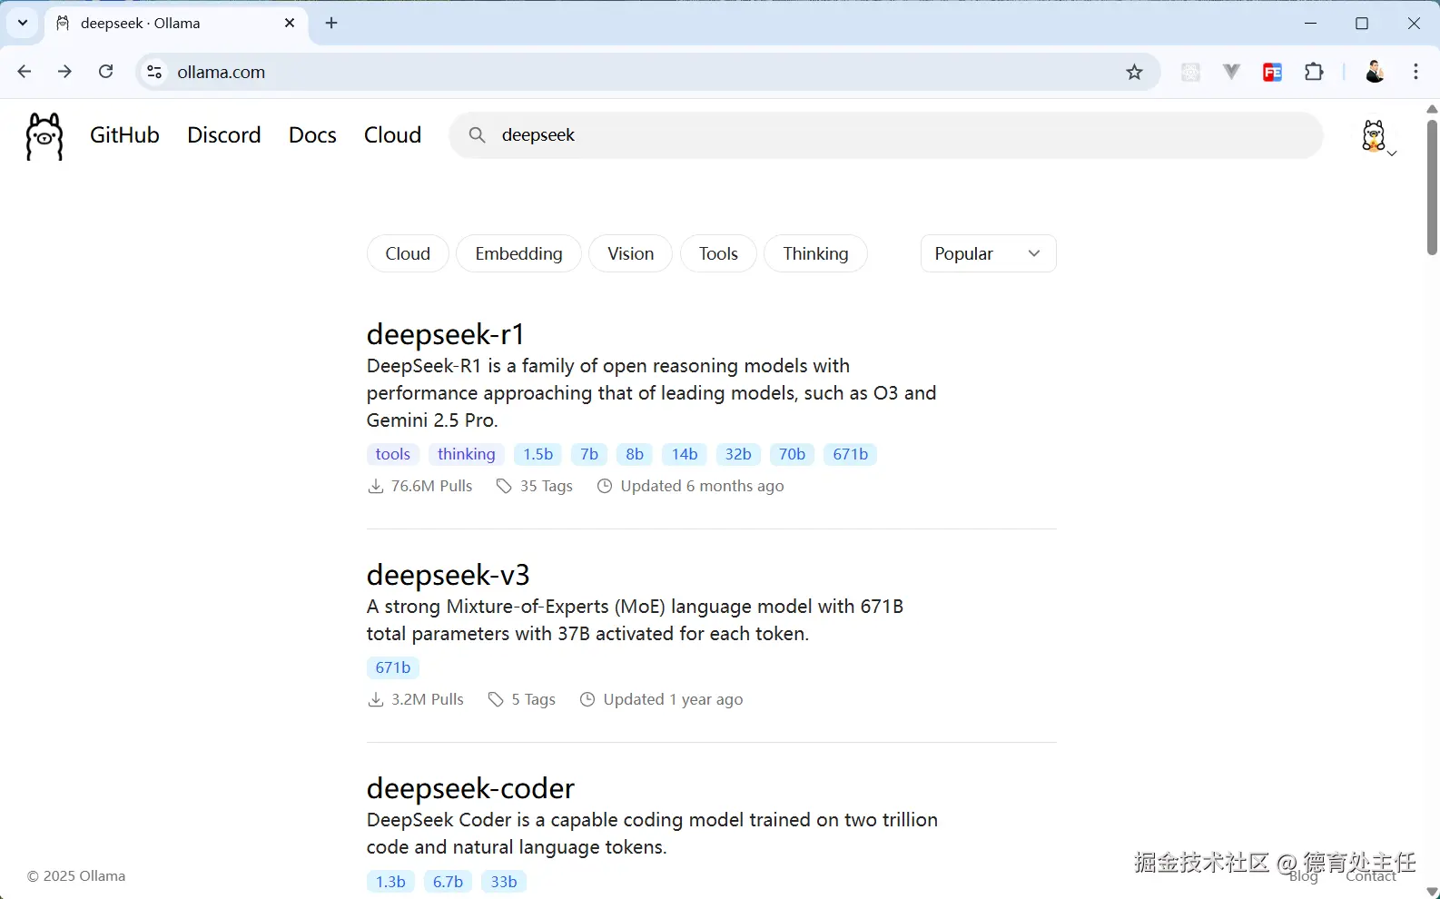Filter models by Tools

(718, 253)
